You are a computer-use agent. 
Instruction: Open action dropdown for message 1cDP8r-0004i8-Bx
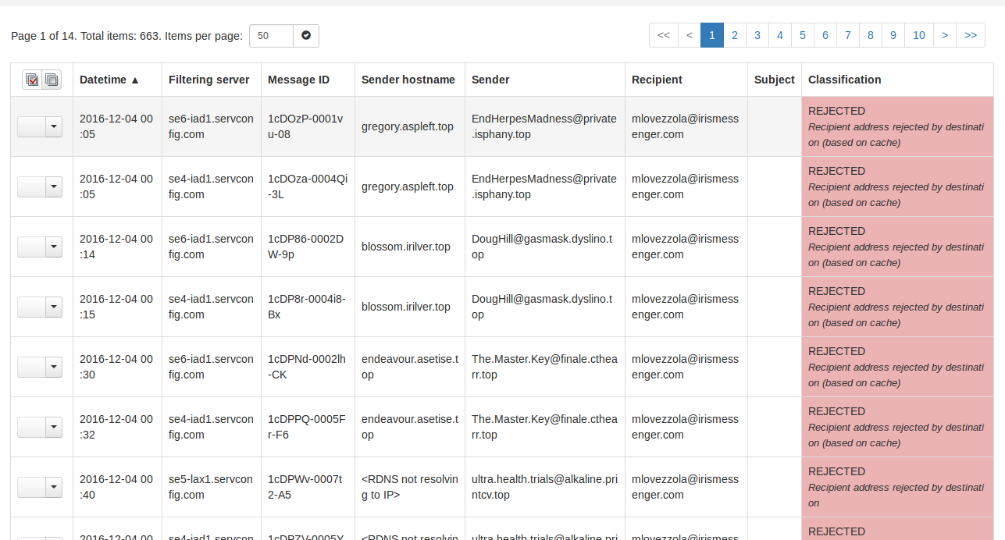pyautogui.click(x=54, y=307)
